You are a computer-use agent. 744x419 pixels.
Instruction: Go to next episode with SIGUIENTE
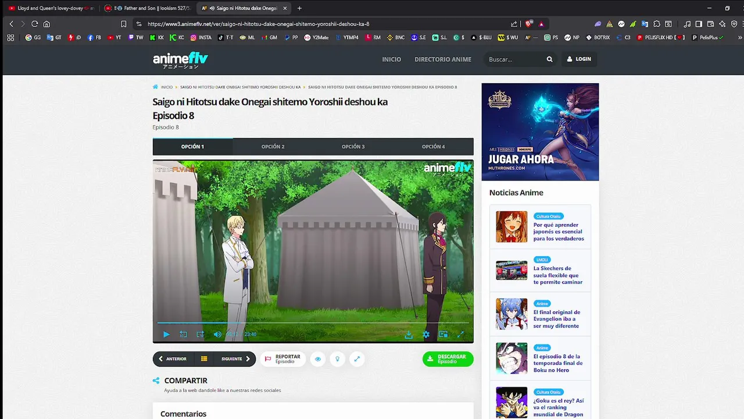[235, 359]
